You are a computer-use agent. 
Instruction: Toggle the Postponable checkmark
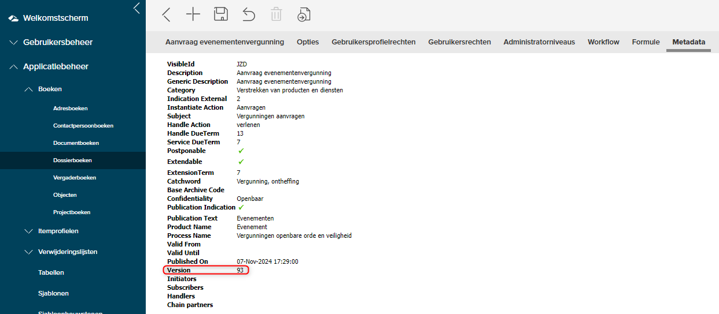241,151
